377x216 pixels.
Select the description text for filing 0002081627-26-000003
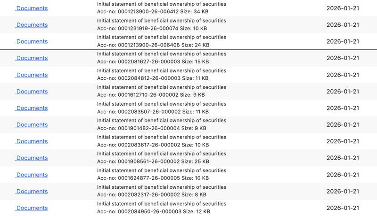click(161, 54)
